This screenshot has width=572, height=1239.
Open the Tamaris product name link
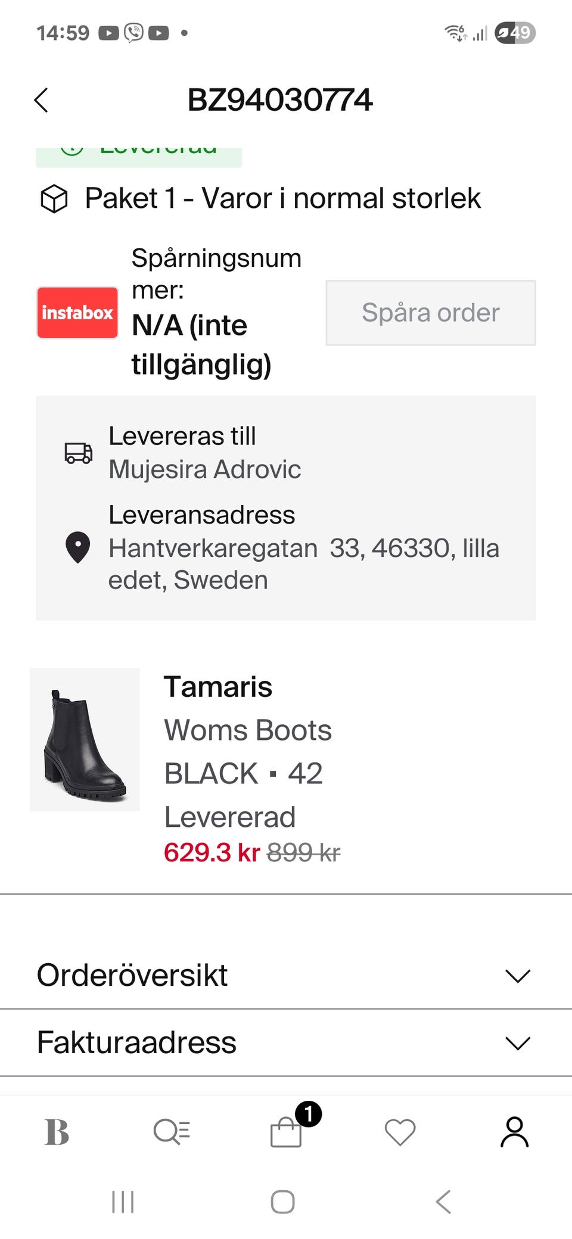[218, 687]
